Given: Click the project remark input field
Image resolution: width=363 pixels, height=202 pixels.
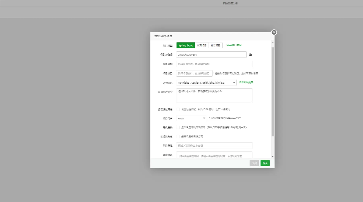Looking at the screenshot, I should [214, 146].
